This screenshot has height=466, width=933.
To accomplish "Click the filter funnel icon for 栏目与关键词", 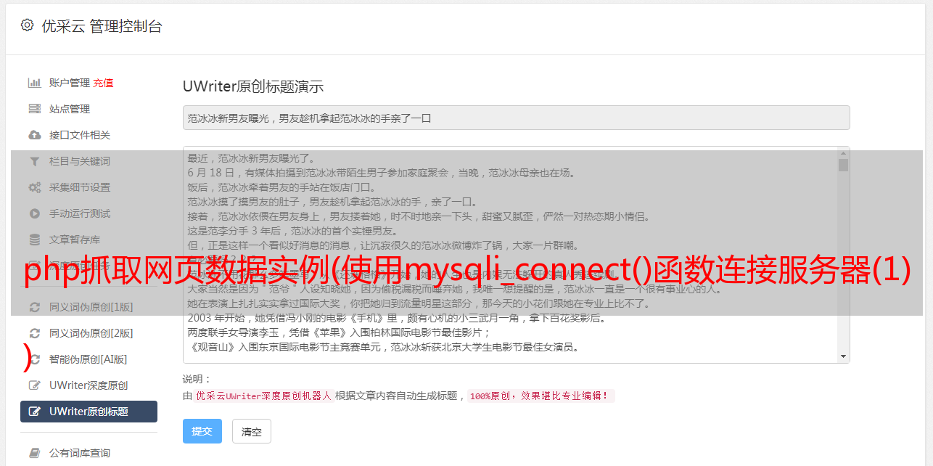I will tap(34, 161).
